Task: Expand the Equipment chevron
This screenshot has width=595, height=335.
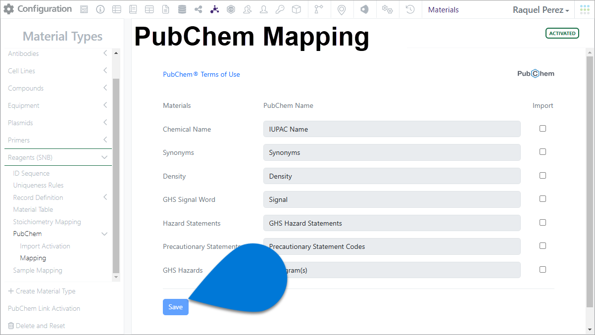Action: click(105, 105)
